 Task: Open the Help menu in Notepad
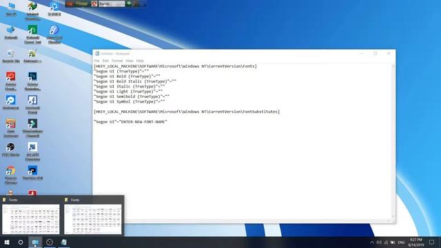click(140, 61)
